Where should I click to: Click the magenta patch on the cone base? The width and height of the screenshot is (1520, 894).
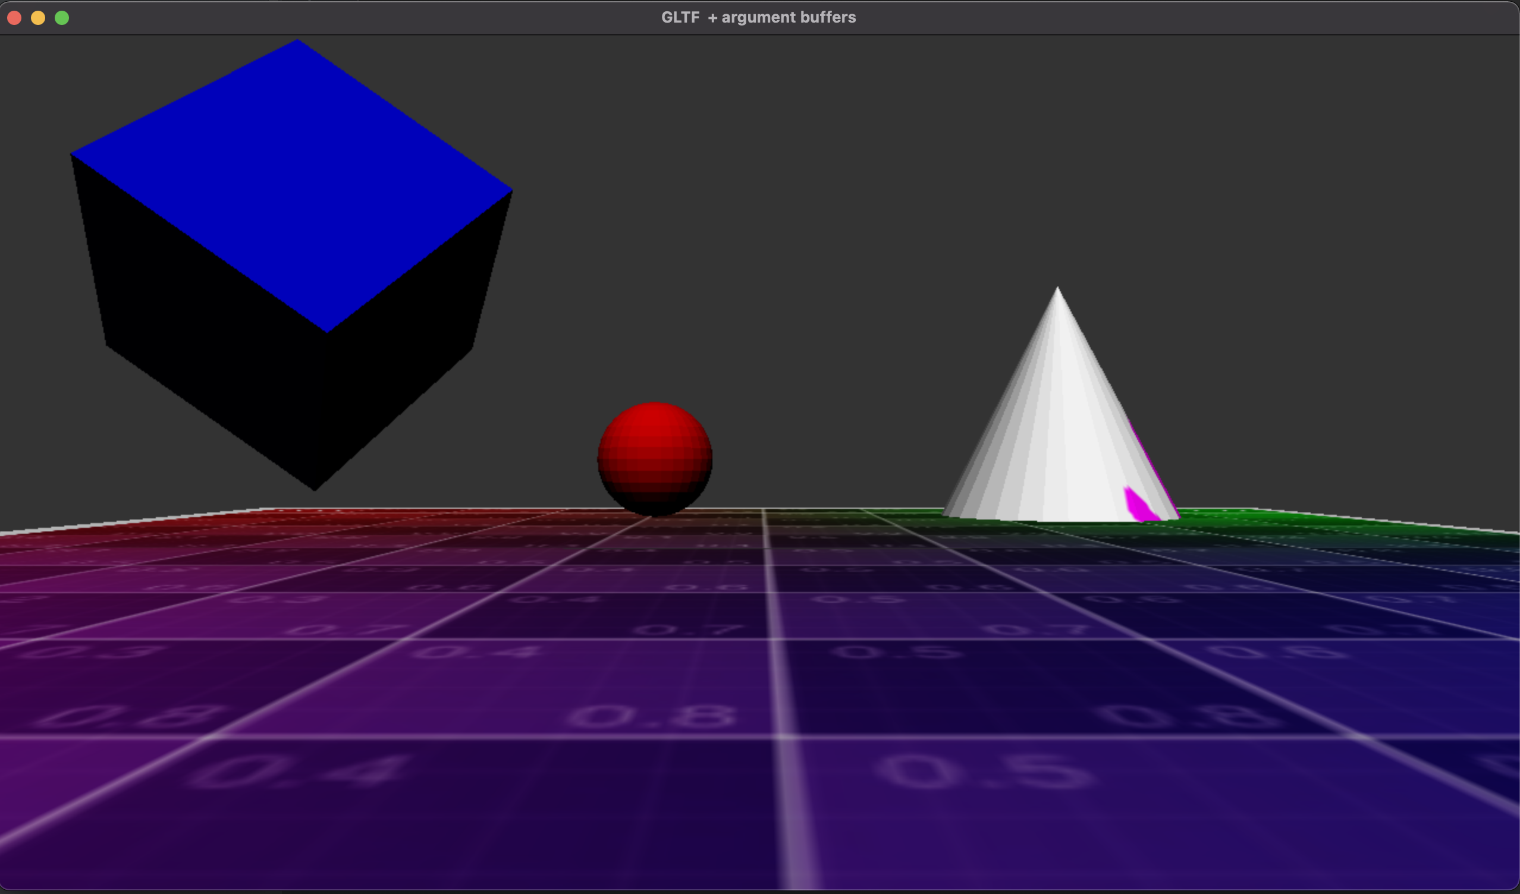click(1138, 505)
